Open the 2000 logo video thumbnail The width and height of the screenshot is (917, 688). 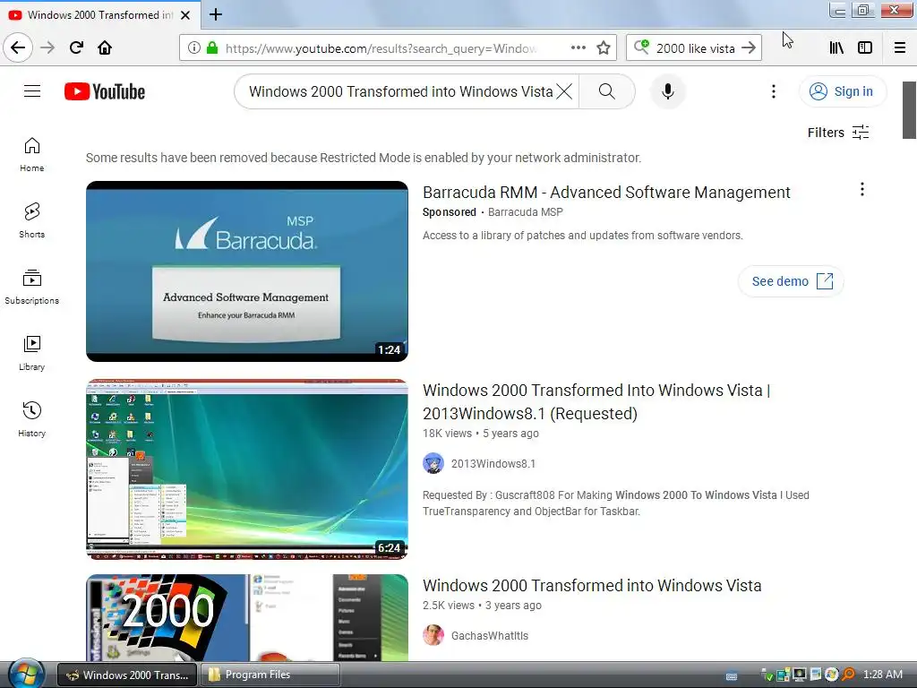click(247, 618)
